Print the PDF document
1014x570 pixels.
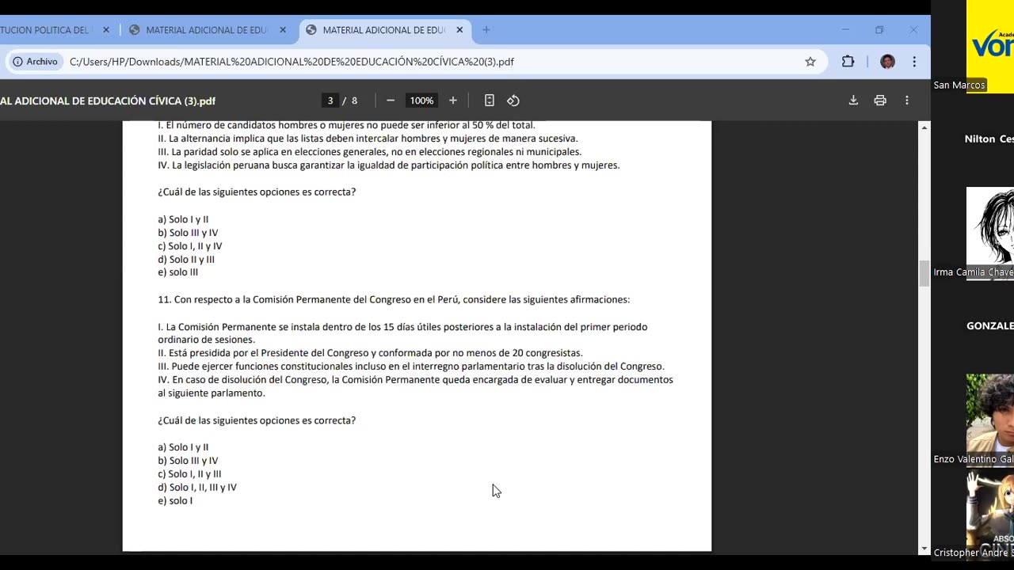(880, 101)
